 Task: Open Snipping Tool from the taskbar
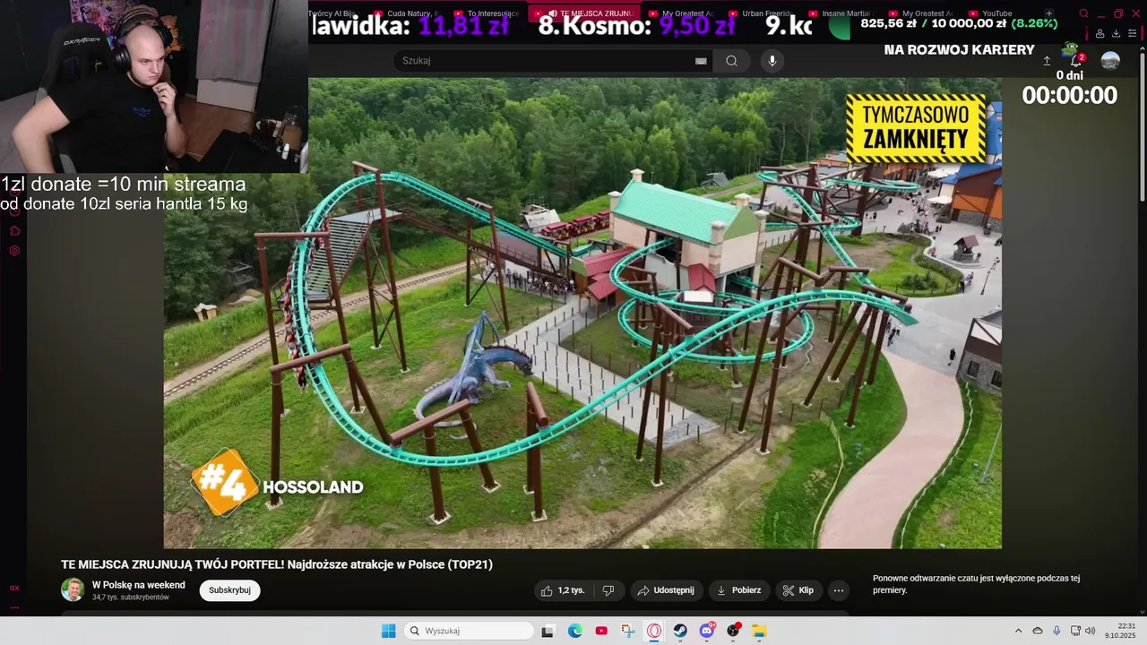click(x=628, y=631)
